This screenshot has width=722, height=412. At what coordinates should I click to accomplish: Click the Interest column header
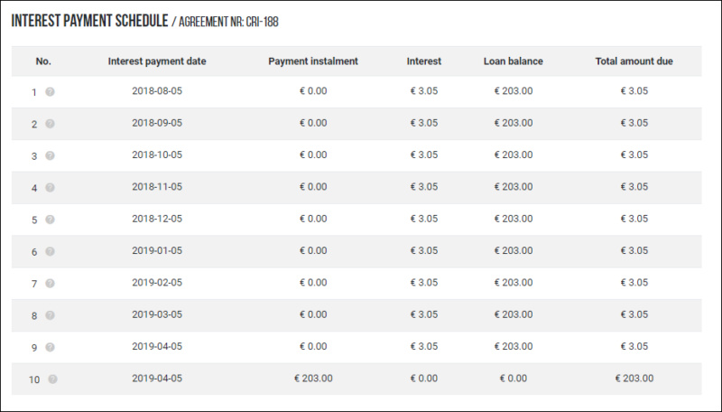[423, 61]
